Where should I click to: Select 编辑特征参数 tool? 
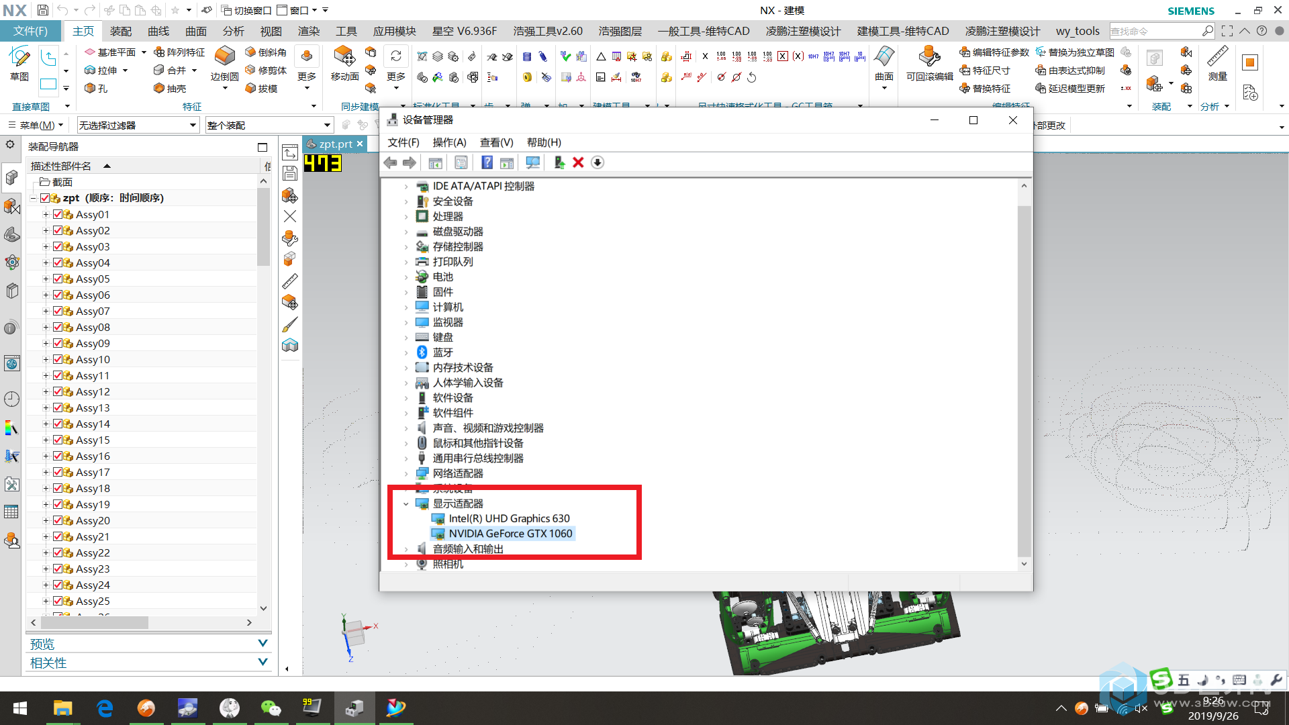point(994,52)
